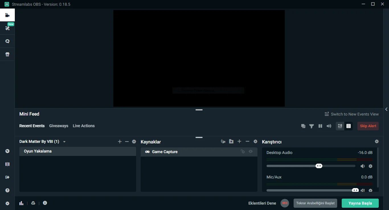Viewport: 389px width, 210px height.
Task: Open the Editor camera tab in sidebar
Action: [7, 15]
